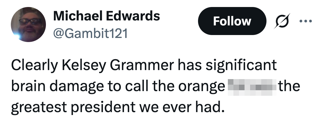Click the pixelated censored word in tweet
320x127 pixels.
[x=252, y=87]
